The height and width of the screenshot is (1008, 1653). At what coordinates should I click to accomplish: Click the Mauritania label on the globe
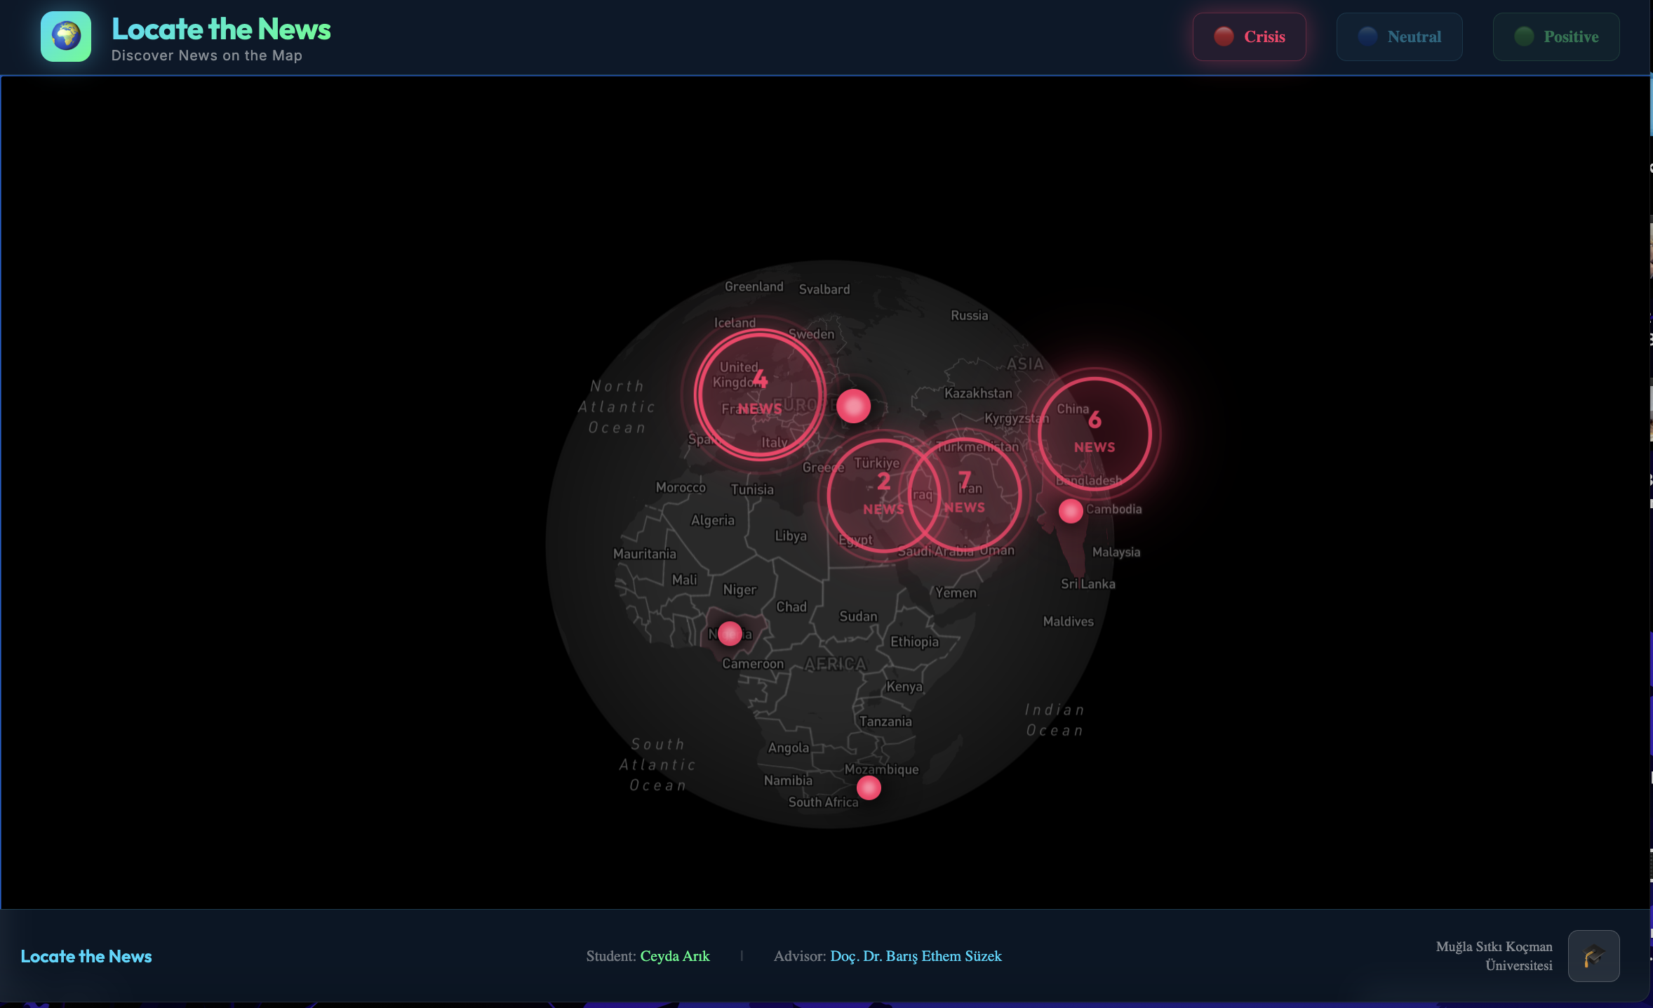pos(644,554)
